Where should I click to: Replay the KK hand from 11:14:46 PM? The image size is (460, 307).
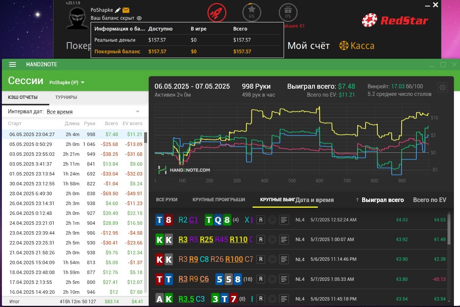point(272,259)
